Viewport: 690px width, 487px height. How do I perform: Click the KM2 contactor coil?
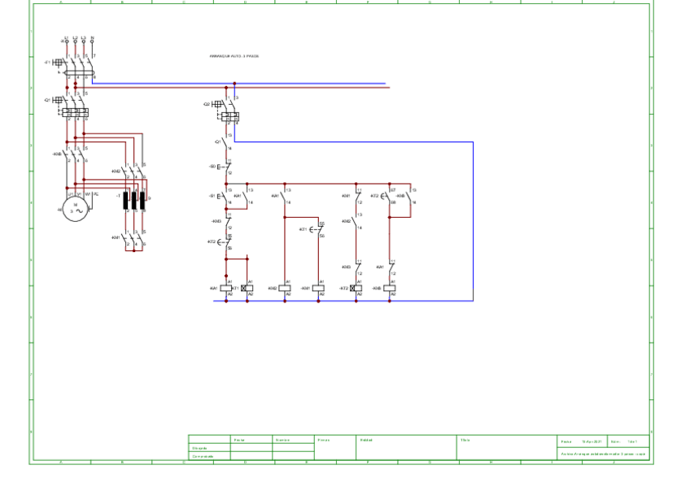click(285, 288)
